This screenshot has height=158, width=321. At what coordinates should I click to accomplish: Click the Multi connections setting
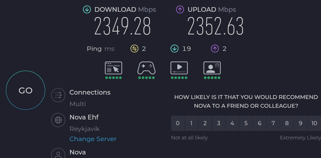pyautogui.click(x=78, y=104)
